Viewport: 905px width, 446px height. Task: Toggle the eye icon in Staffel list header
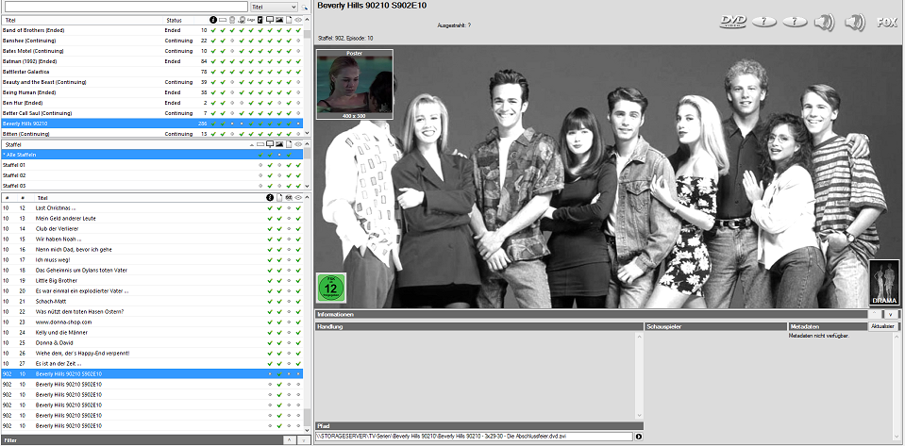click(298, 144)
